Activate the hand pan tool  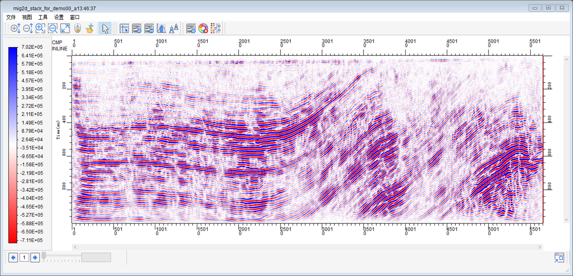coord(90,29)
